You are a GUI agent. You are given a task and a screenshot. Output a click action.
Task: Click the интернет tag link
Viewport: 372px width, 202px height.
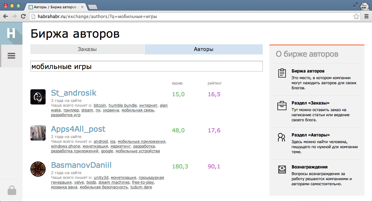click(x=148, y=105)
